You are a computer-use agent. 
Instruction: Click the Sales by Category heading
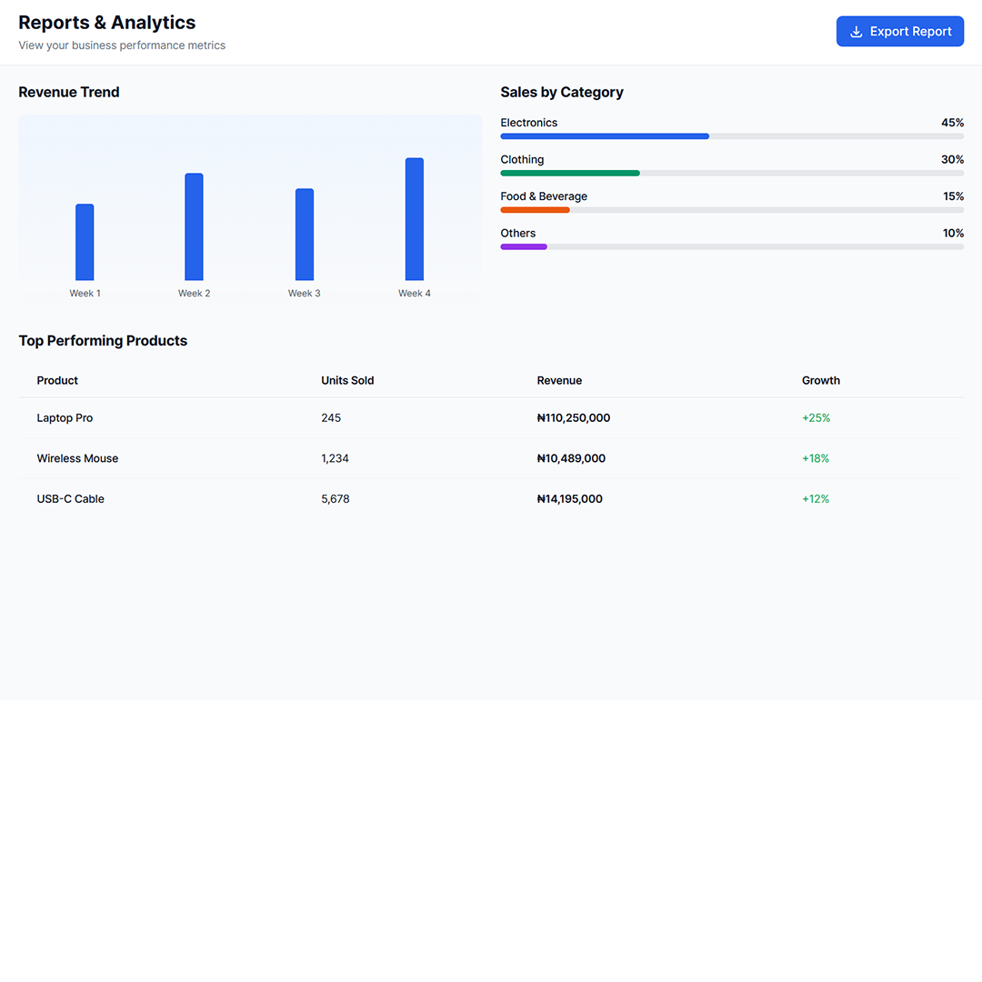(x=562, y=92)
